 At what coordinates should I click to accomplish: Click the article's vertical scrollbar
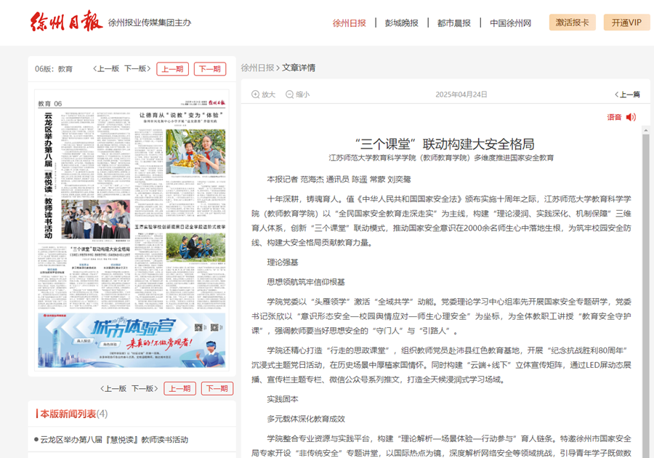645,291
